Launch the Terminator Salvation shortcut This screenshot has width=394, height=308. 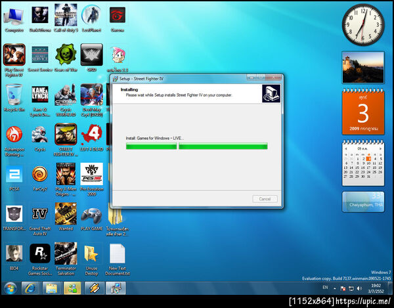coord(66,259)
